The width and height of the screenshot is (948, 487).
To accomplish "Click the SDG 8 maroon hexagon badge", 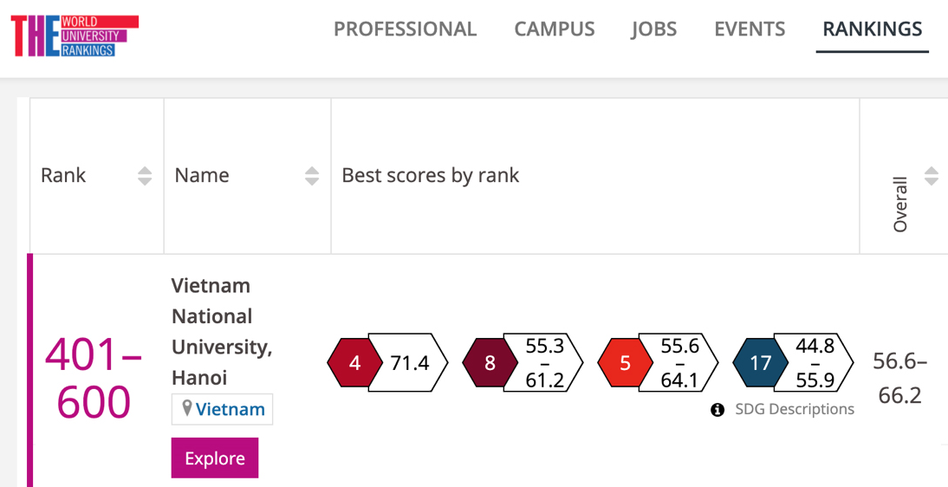I will [x=490, y=363].
